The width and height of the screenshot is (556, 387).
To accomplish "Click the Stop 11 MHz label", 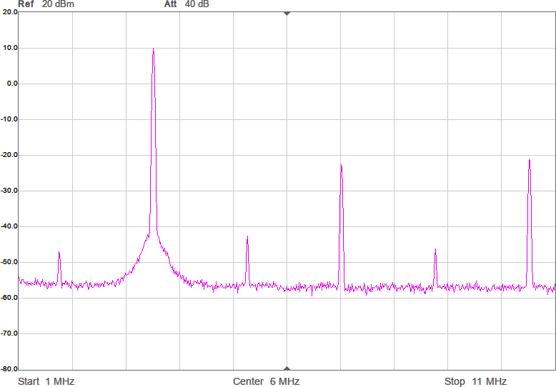I will 475,381.
